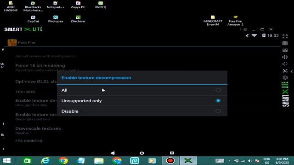Open Optimize GLSL shaders setting

click(x=36, y=82)
